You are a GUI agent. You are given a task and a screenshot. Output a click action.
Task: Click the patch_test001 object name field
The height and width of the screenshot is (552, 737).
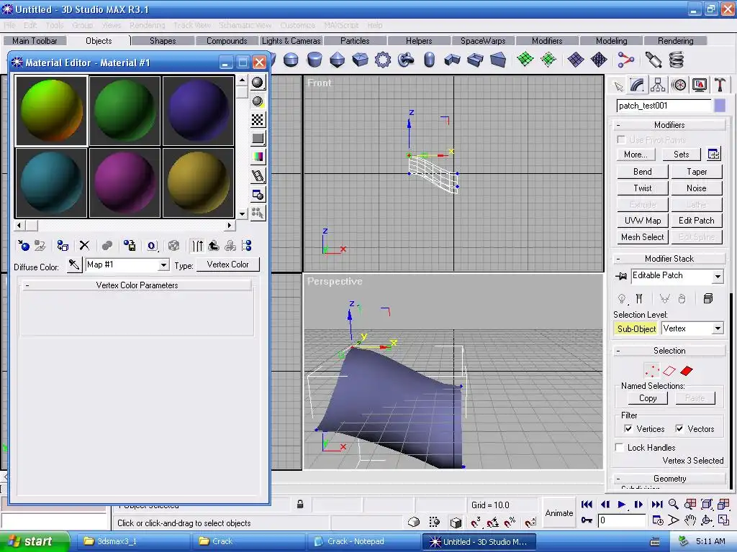[x=664, y=106]
